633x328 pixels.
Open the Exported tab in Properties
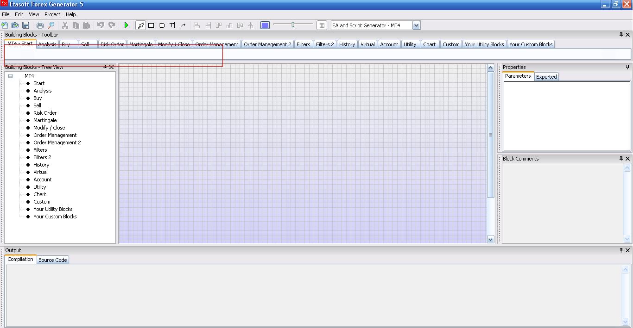(546, 77)
